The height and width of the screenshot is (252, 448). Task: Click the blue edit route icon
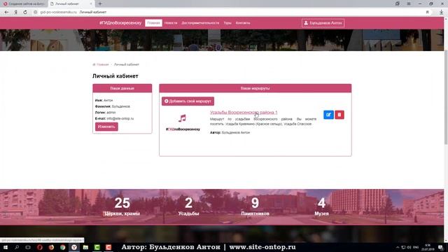(328, 115)
